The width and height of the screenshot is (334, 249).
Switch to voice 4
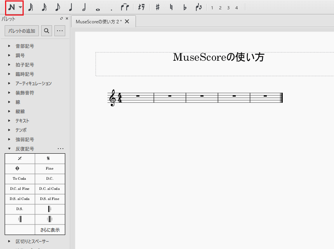[237, 8]
